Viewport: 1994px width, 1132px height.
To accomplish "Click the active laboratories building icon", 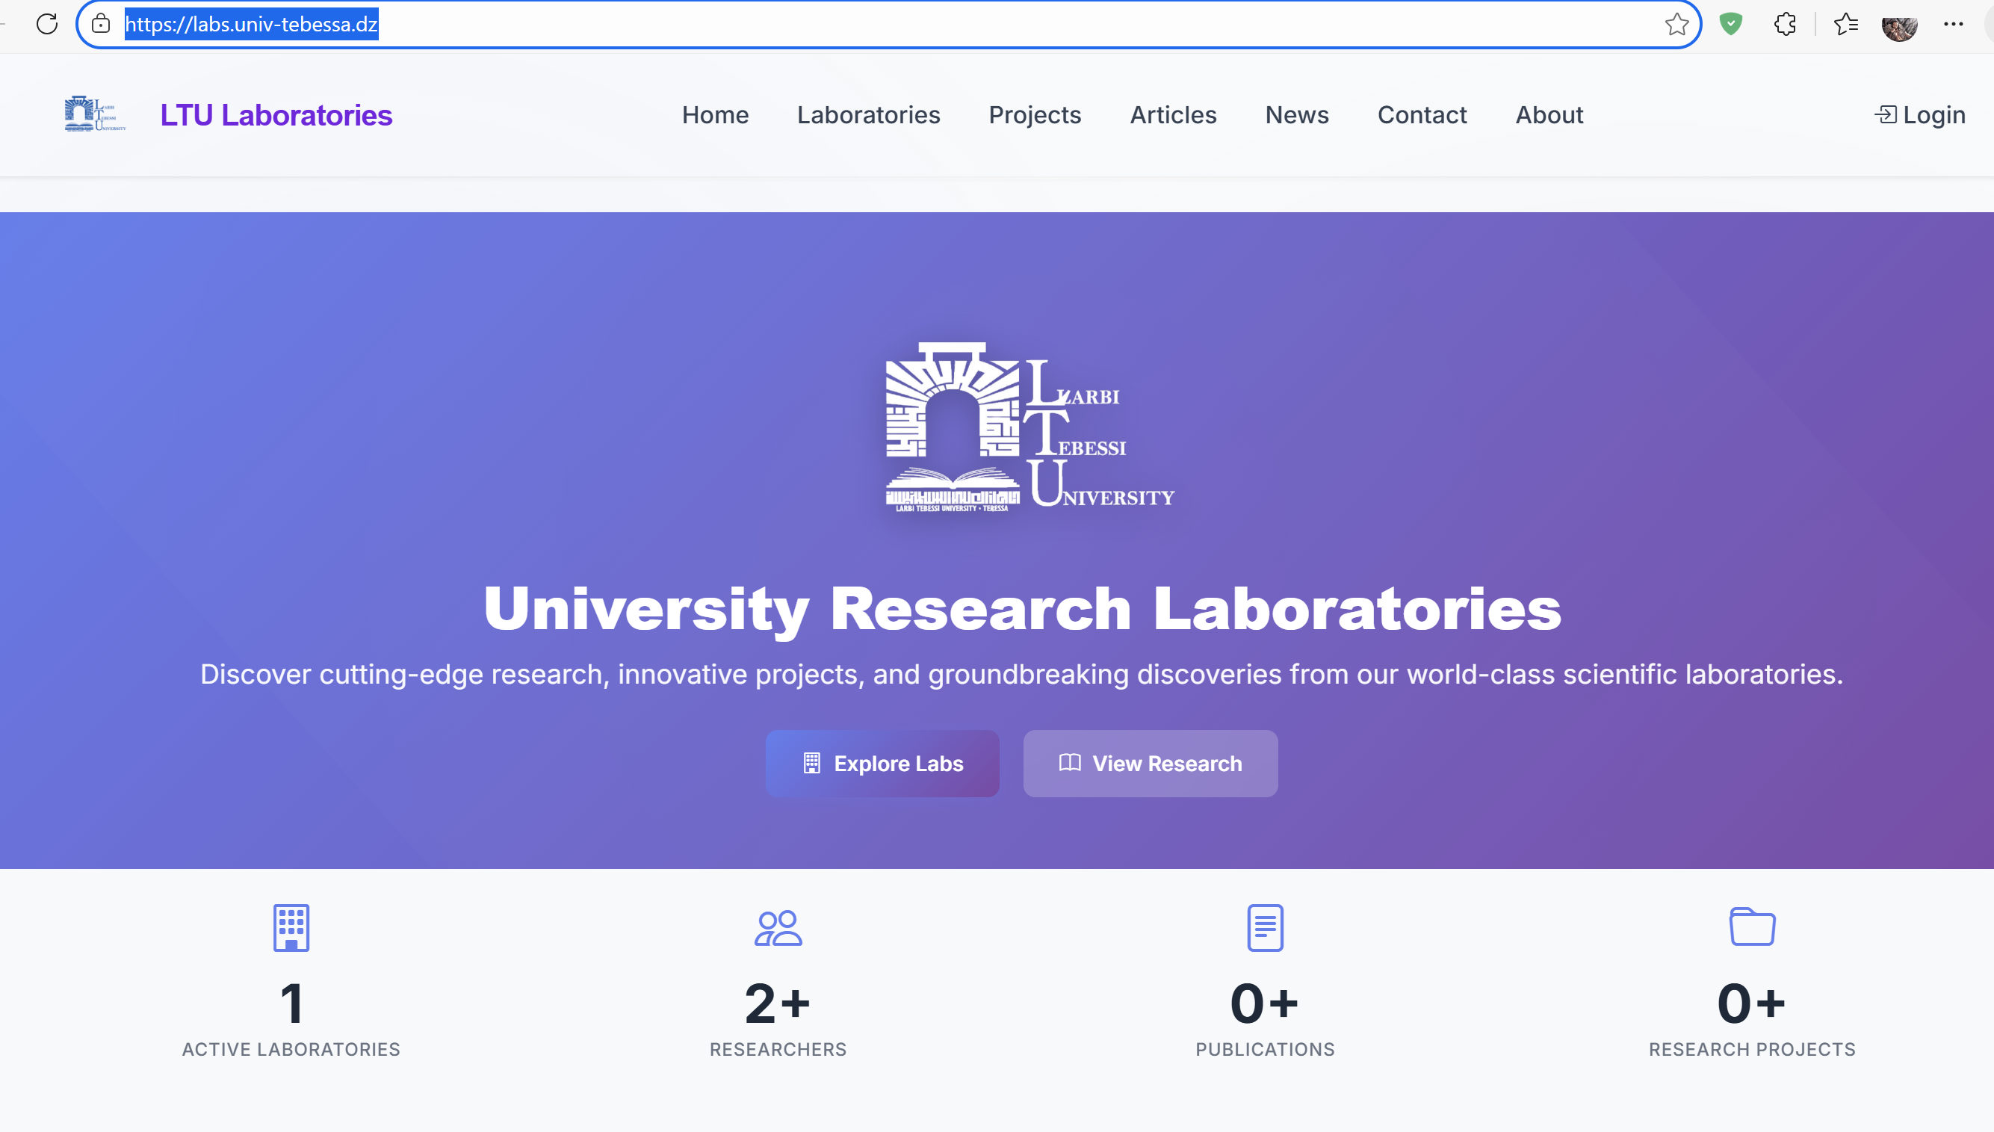I will point(291,927).
